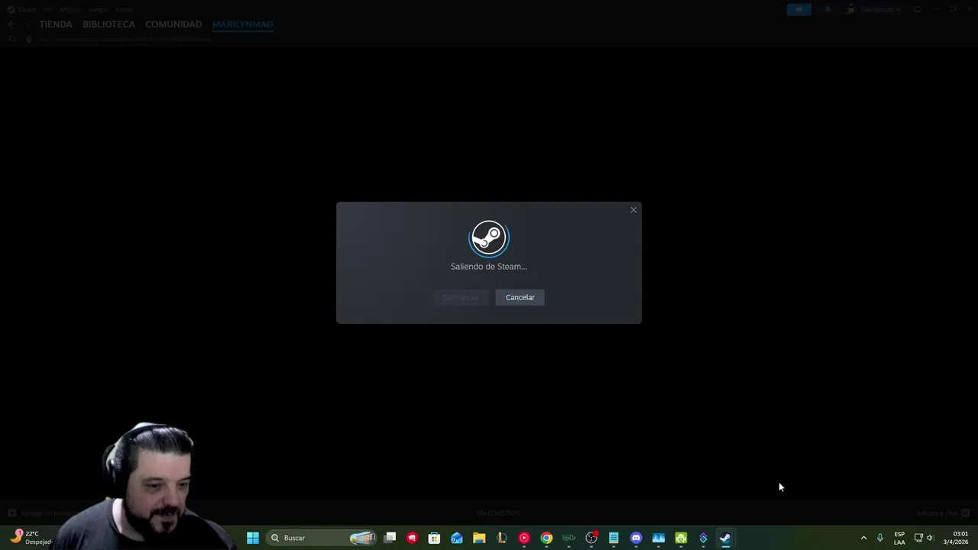This screenshot has width=978, height=550.
Task: Open the Steam menu in the menu bar
Action: click(26, 9)
